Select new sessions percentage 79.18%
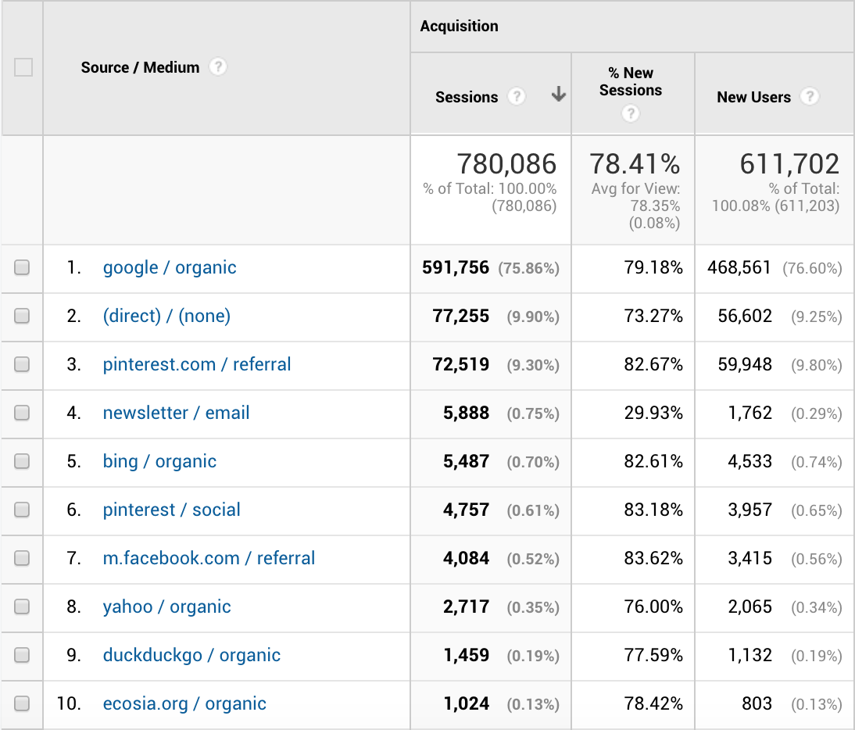 [x=653, y=267]
